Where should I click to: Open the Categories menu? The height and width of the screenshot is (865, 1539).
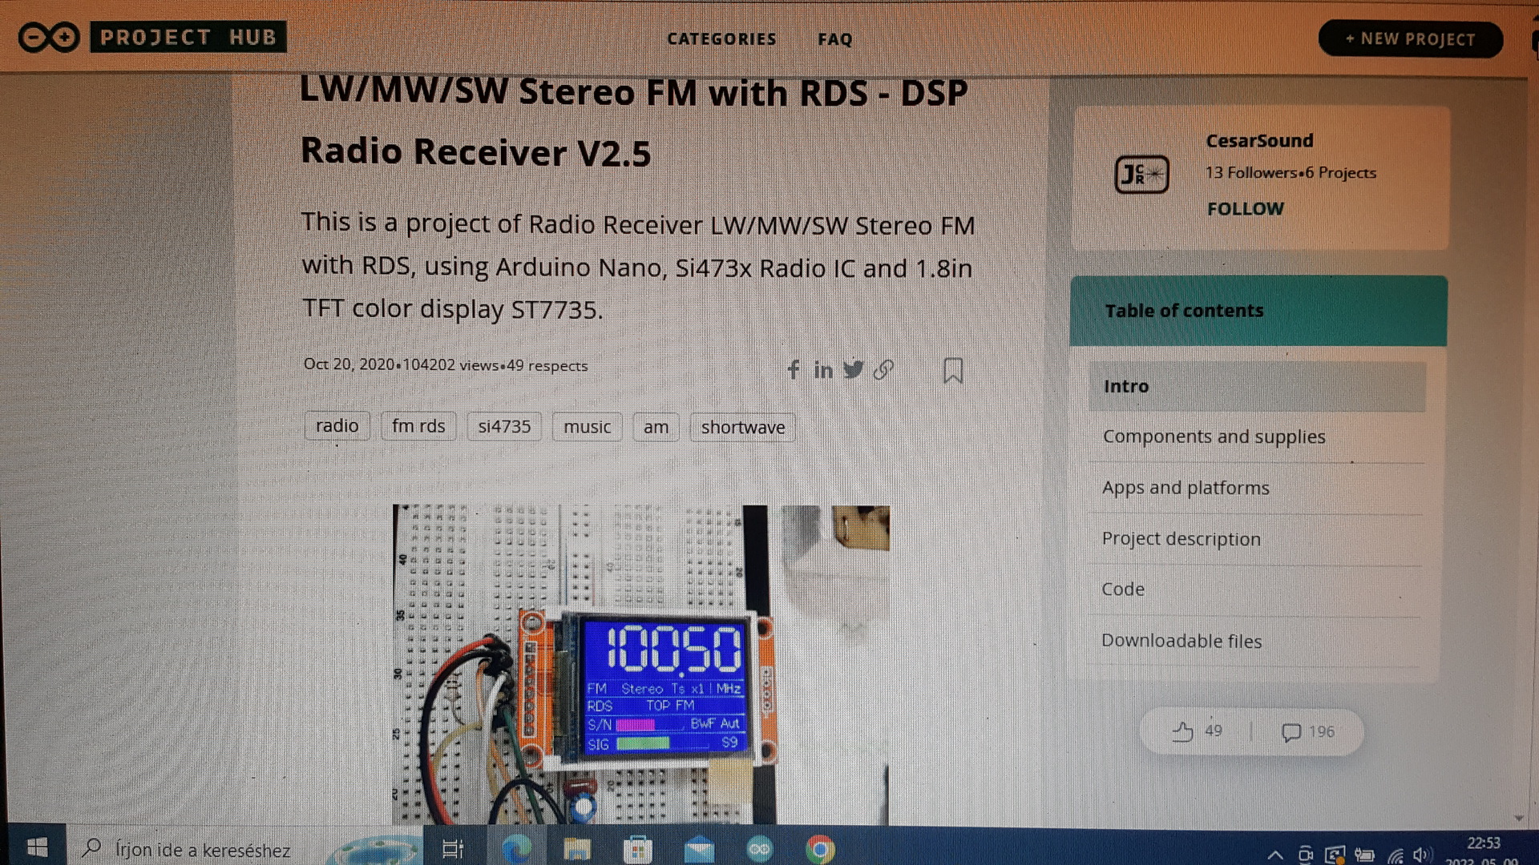[721, 39]
